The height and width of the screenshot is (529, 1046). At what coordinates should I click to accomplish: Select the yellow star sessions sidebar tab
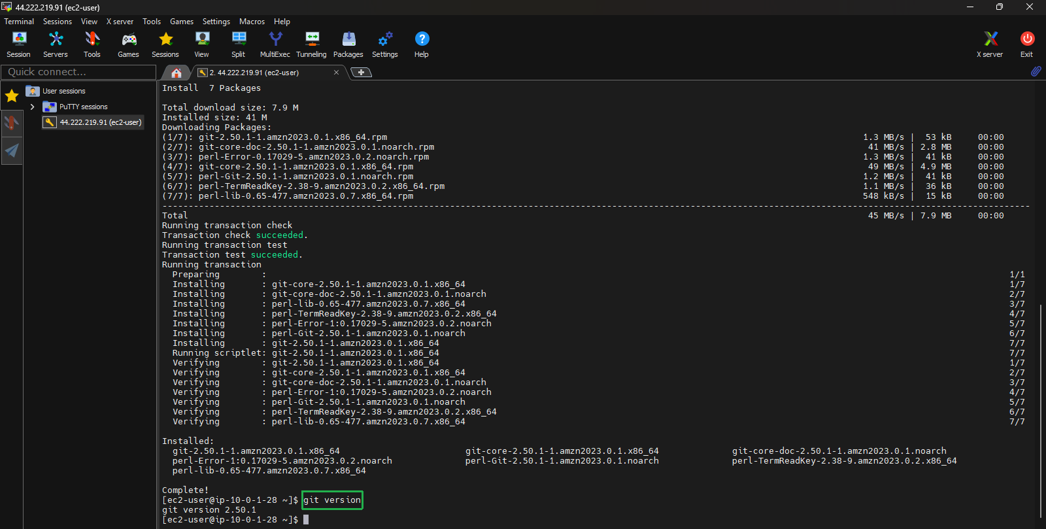point(12,96)
